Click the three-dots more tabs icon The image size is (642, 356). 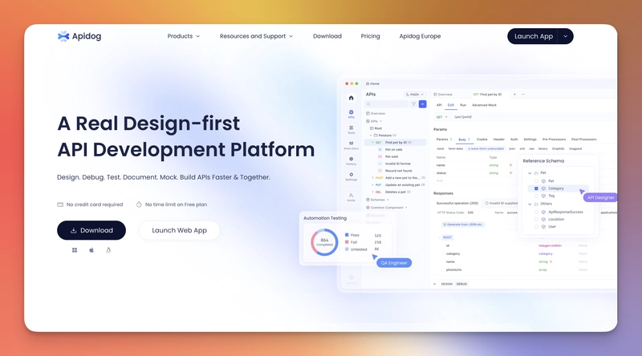click(523, 95)
